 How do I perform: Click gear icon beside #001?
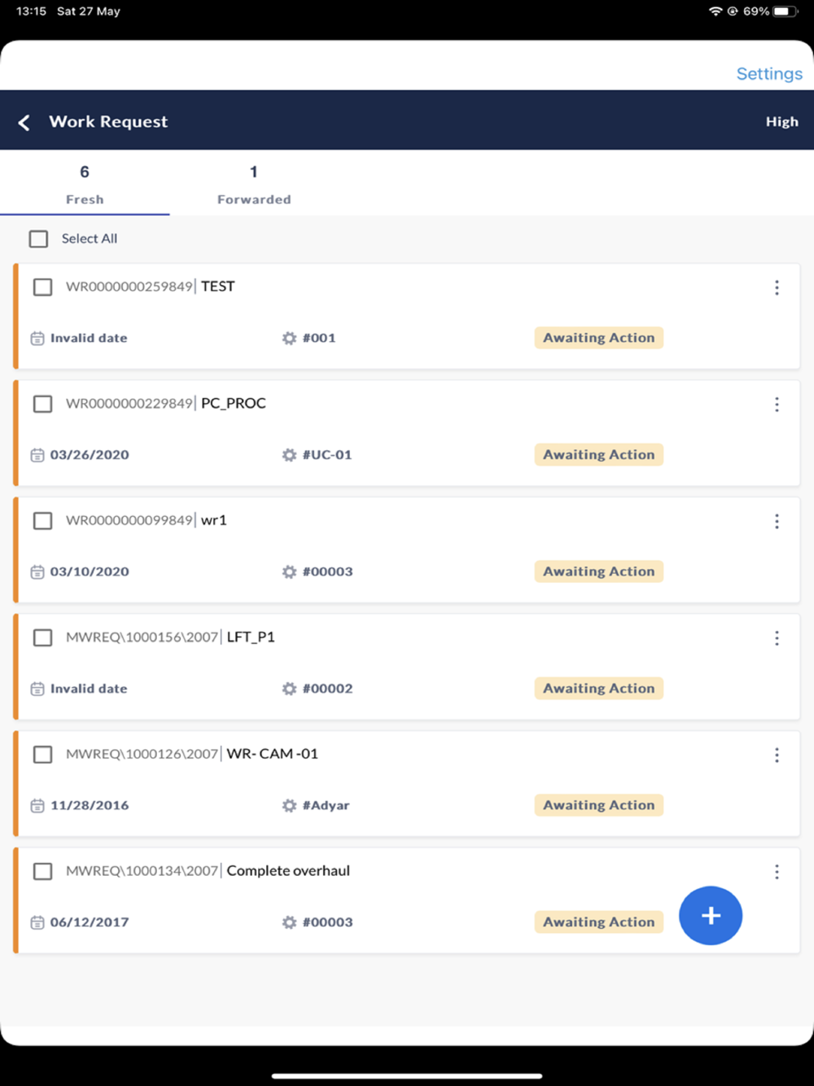289,338
